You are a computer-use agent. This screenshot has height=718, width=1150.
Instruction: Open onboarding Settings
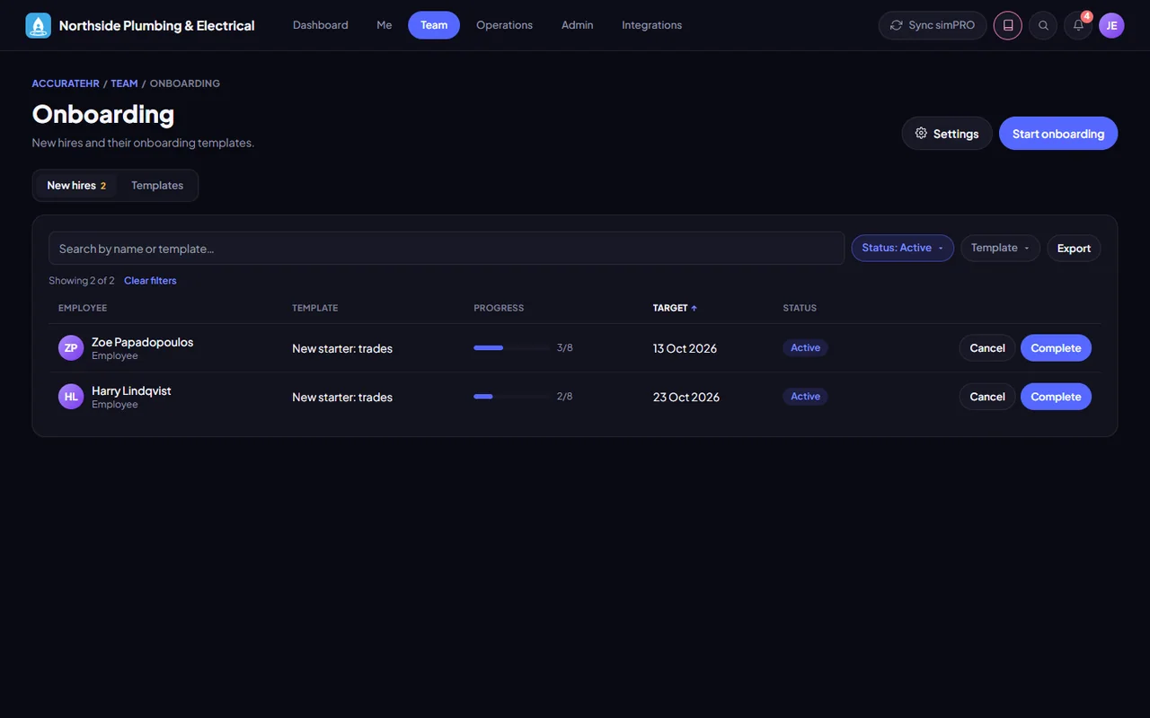[x=947, y=134]
